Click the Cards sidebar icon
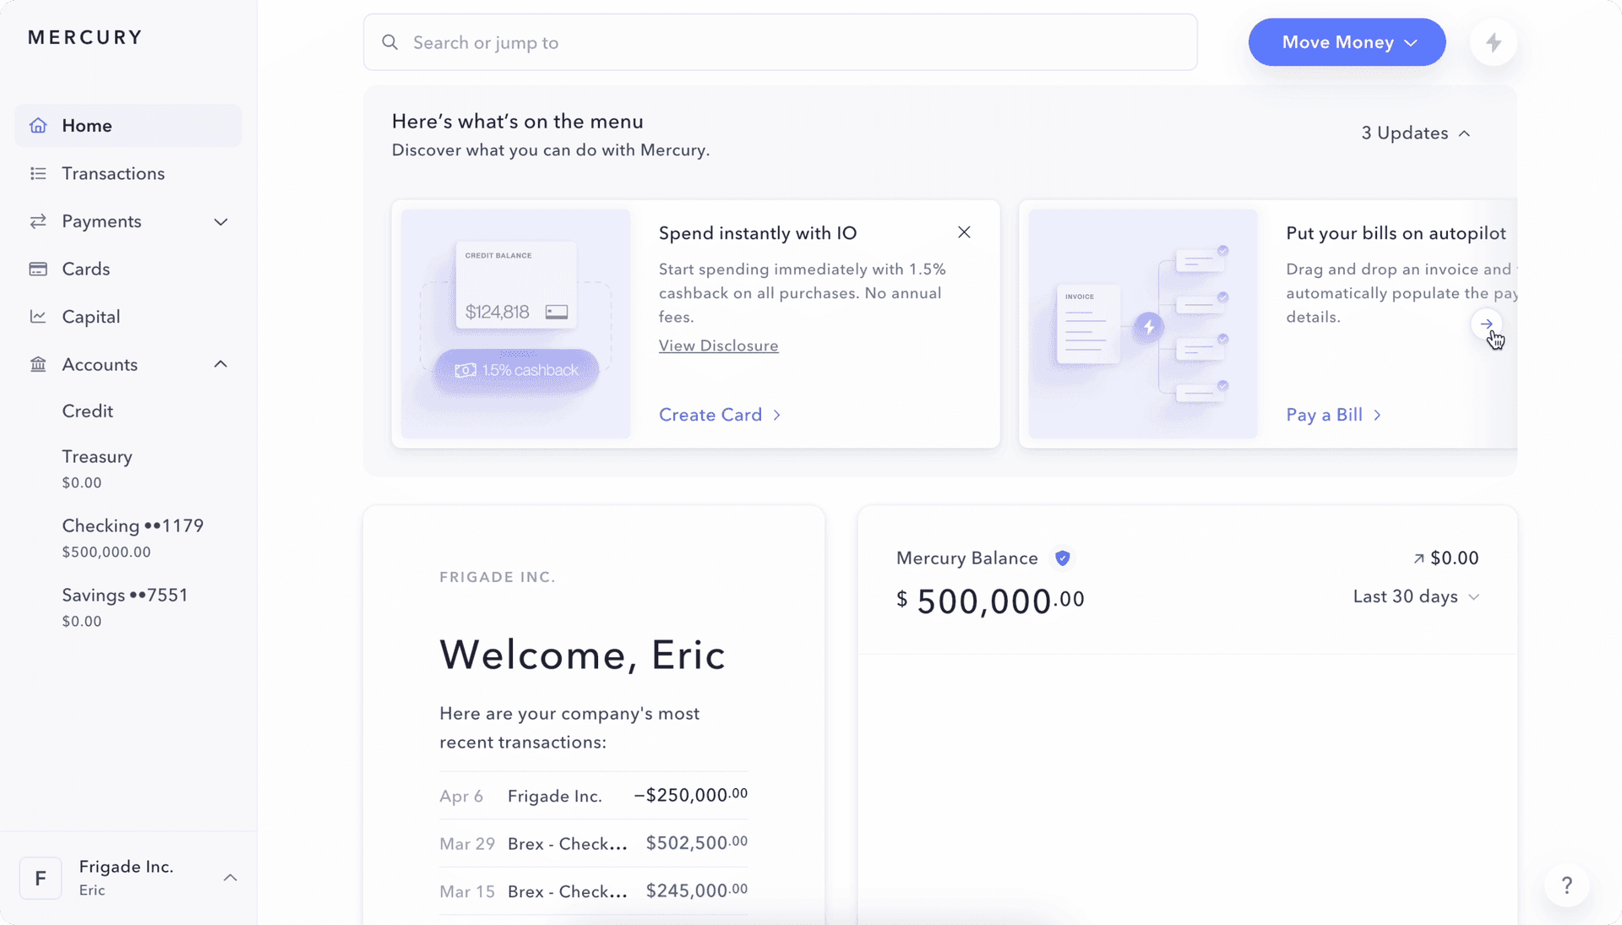 point(38,269)
